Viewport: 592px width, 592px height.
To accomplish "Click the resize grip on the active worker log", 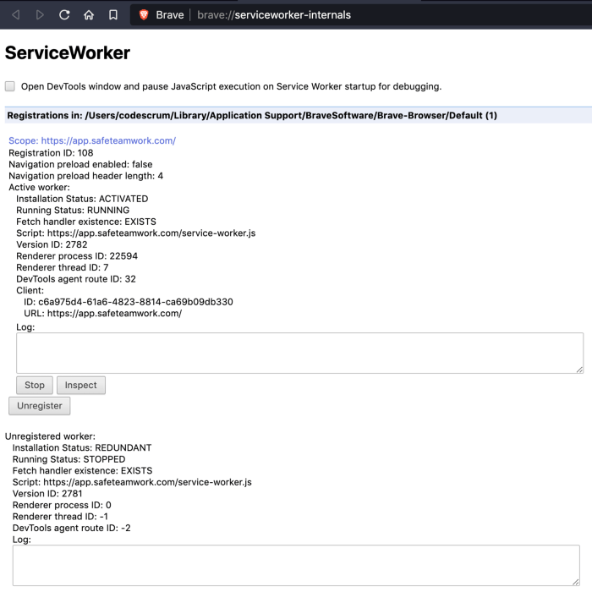I will [x=578, y=369].
